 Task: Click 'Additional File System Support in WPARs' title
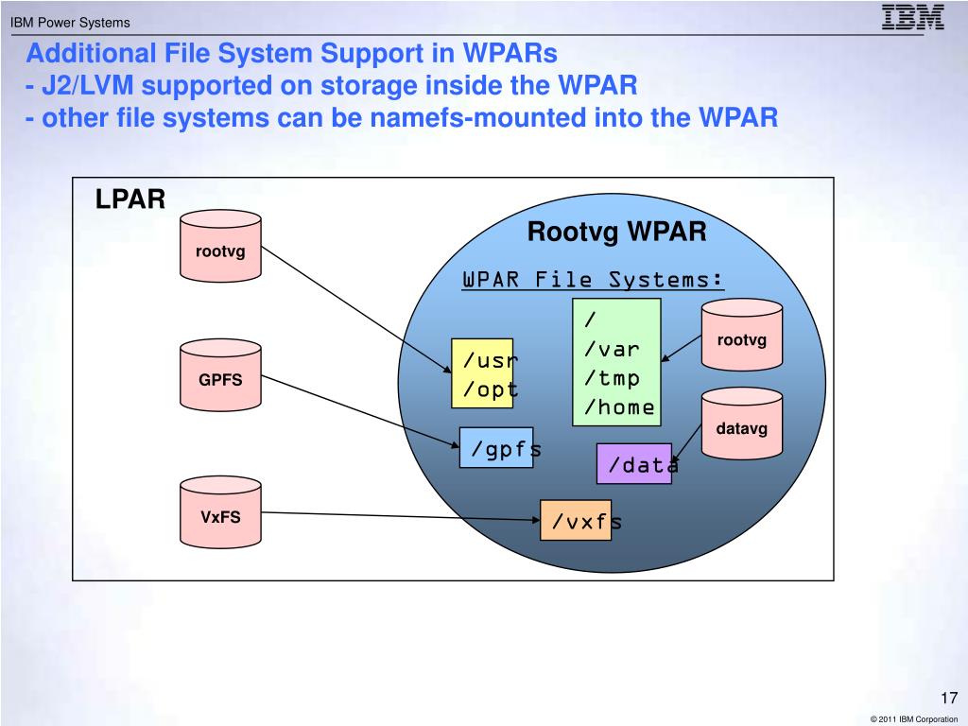pyautogui.click(x=291, y=53)
